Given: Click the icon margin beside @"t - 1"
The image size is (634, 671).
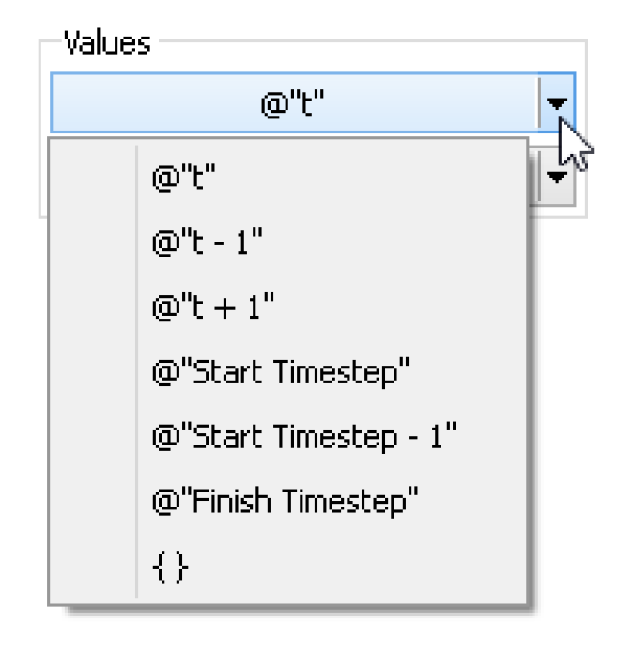Looking at the screenshot, I should pyautogui.click(x=94, y=242).
